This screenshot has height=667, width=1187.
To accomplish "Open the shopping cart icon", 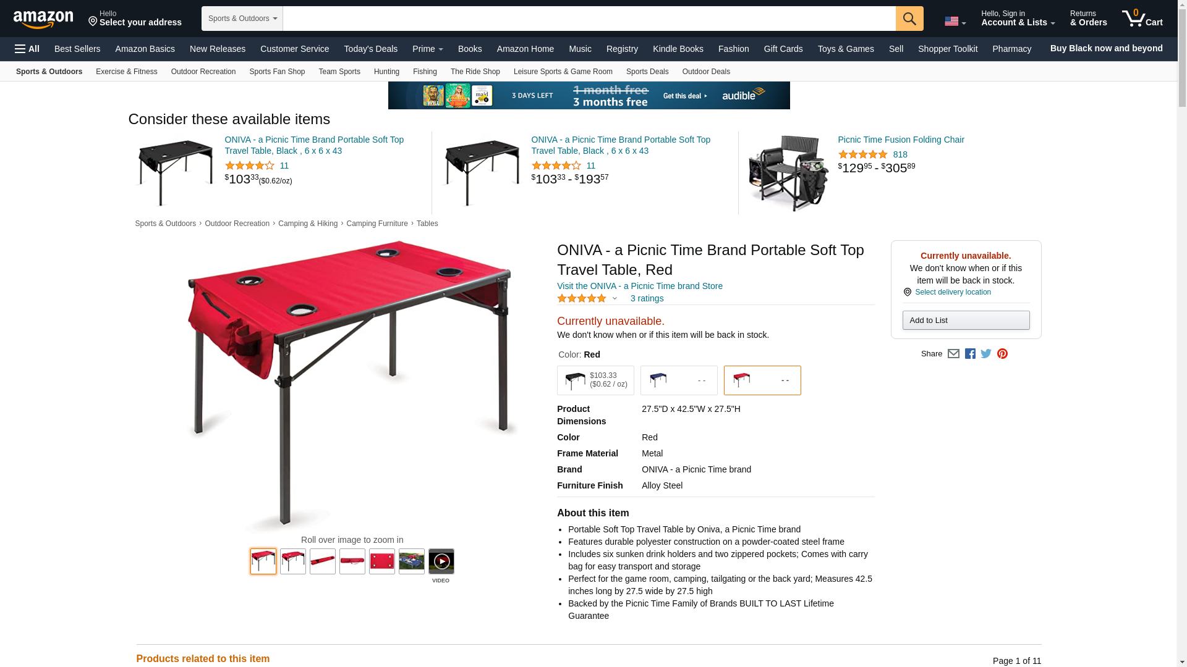I will [x=1142, y=19].
